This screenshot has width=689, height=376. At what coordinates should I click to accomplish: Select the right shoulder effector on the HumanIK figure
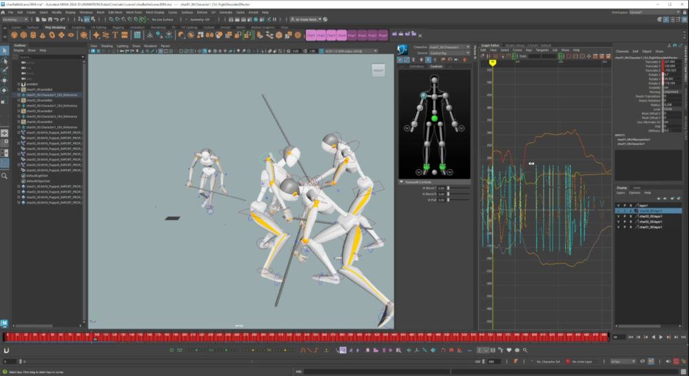(424, 94)
